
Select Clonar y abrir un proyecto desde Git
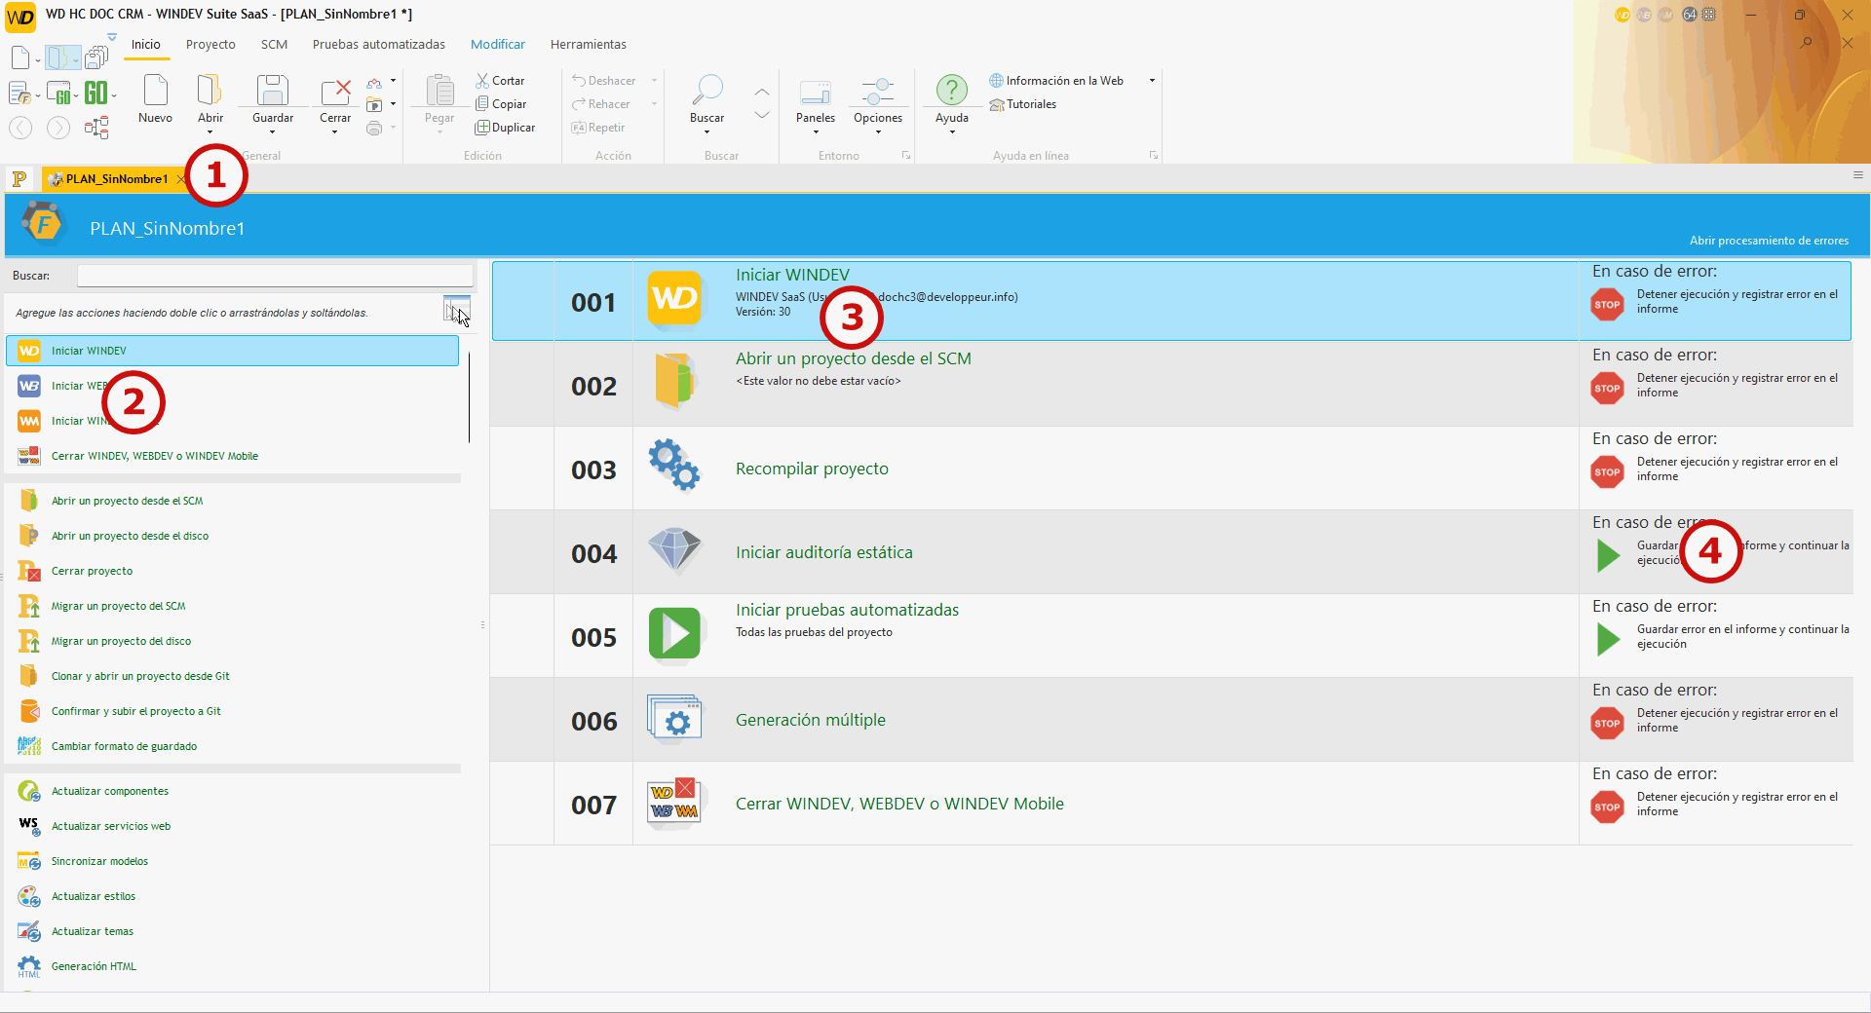(232, 676)
